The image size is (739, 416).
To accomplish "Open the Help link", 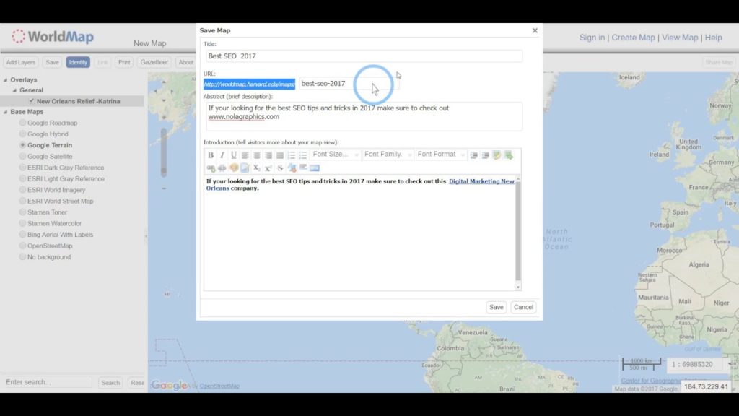I will [x=713, y=38].
